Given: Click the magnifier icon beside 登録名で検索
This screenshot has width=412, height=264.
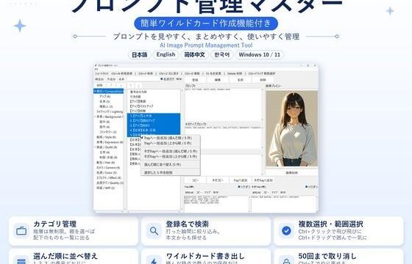Looking at the screenshot, I should click(154, 231).
